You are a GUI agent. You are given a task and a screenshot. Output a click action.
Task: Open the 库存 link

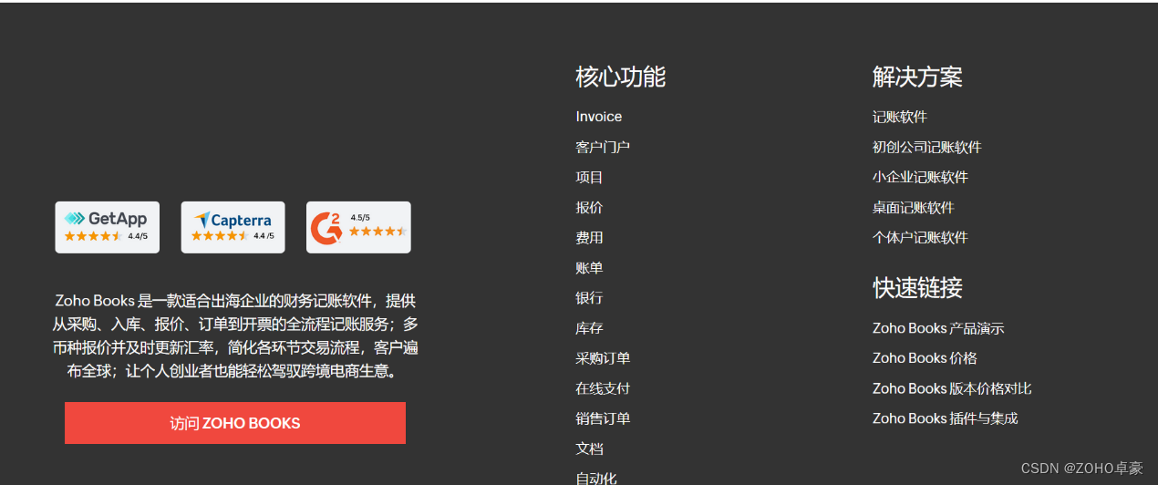coord(589,327)
